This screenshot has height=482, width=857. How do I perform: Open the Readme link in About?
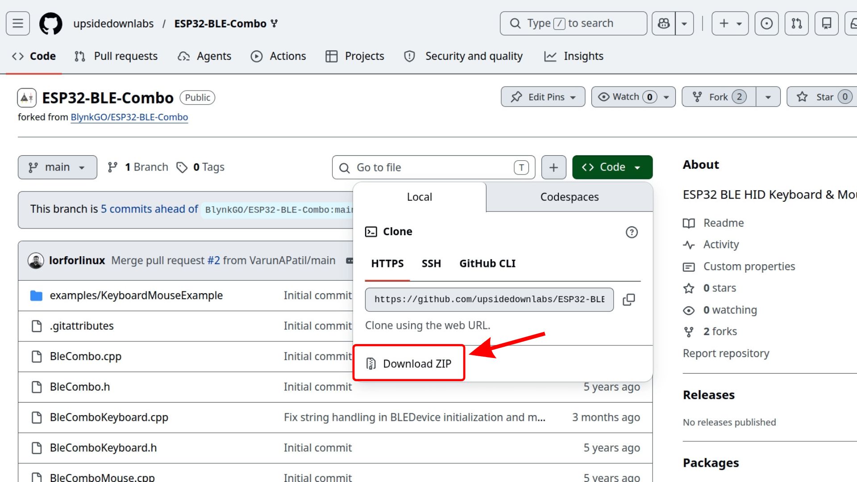724,223
